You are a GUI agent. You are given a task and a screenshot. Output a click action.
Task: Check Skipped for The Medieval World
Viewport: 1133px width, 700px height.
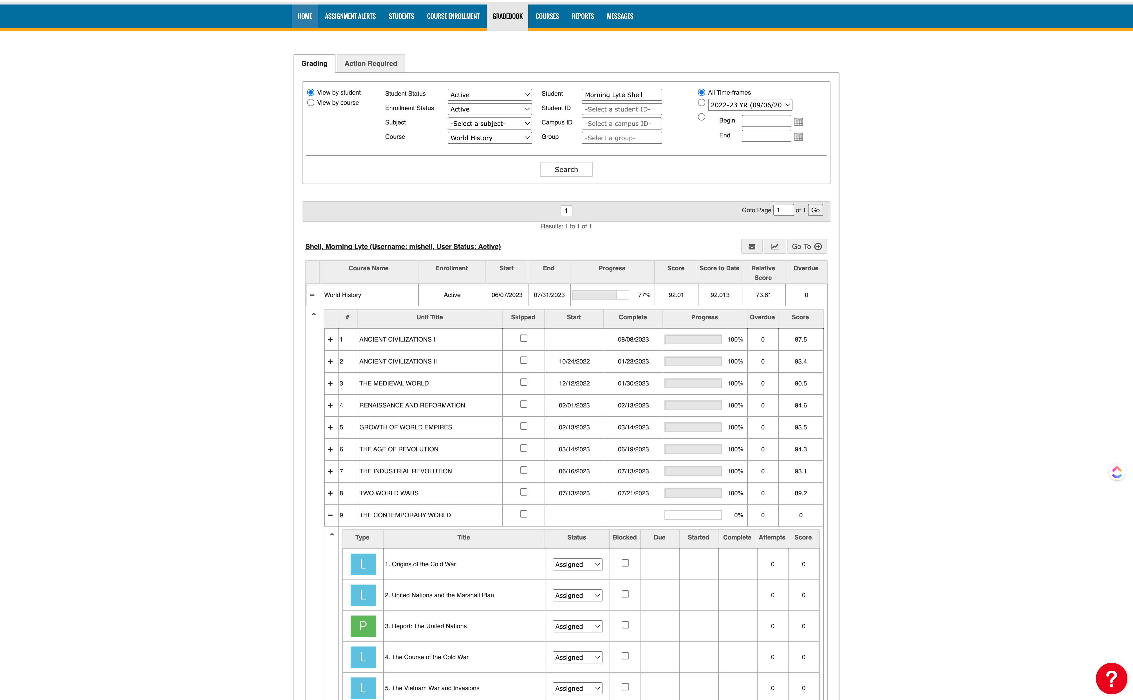523,382
